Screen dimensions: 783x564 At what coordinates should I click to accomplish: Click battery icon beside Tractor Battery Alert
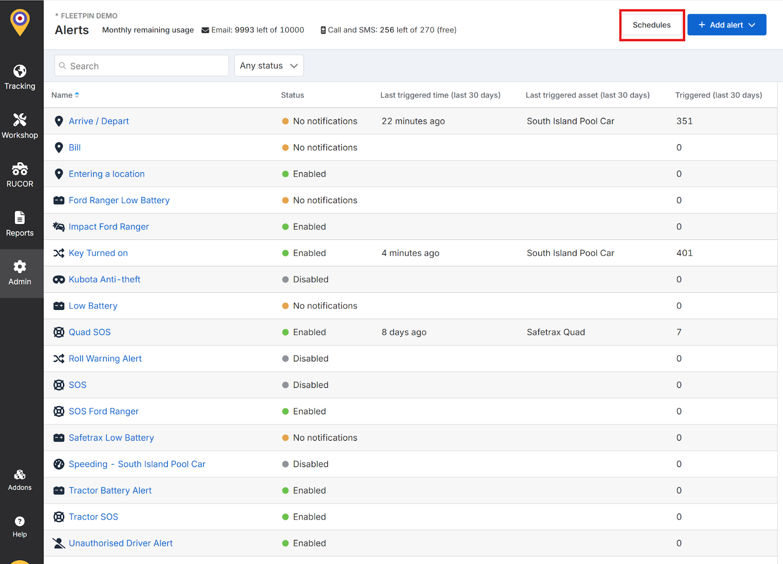[x=59, y=491]
